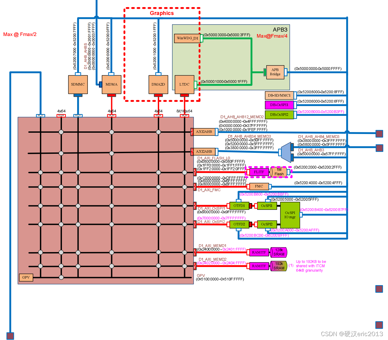Select the APB3 title text

click(280, 30)
